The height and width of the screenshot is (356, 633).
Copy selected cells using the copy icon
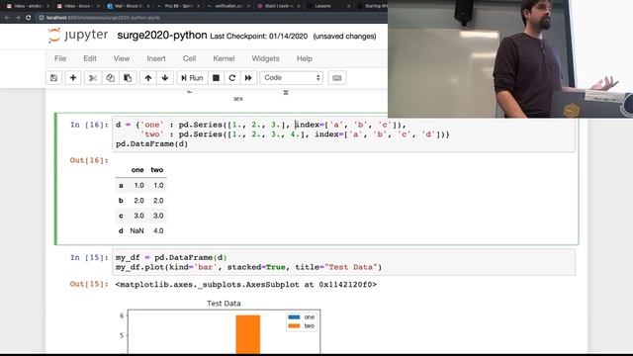pos(110,78)
